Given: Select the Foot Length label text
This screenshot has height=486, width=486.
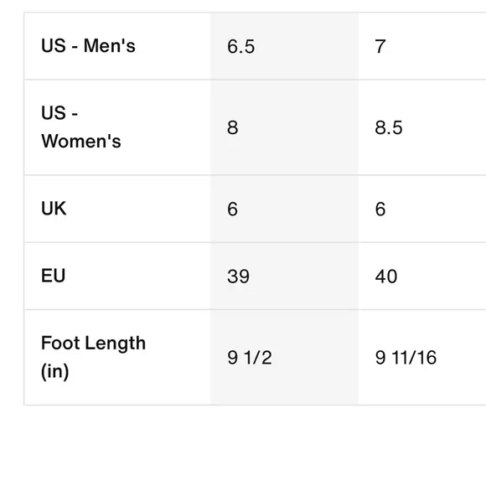Looking at the screenshot, I should (x=93, y=344).
